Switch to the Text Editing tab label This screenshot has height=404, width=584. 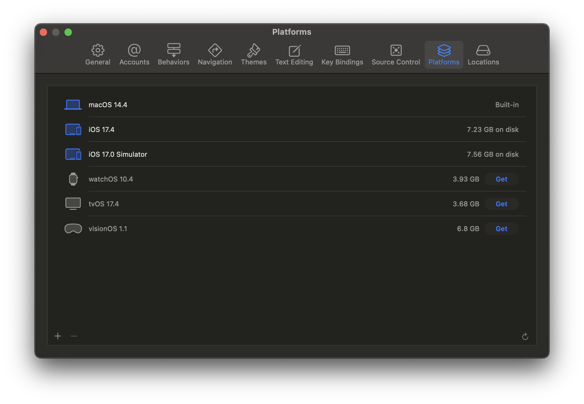294,62
